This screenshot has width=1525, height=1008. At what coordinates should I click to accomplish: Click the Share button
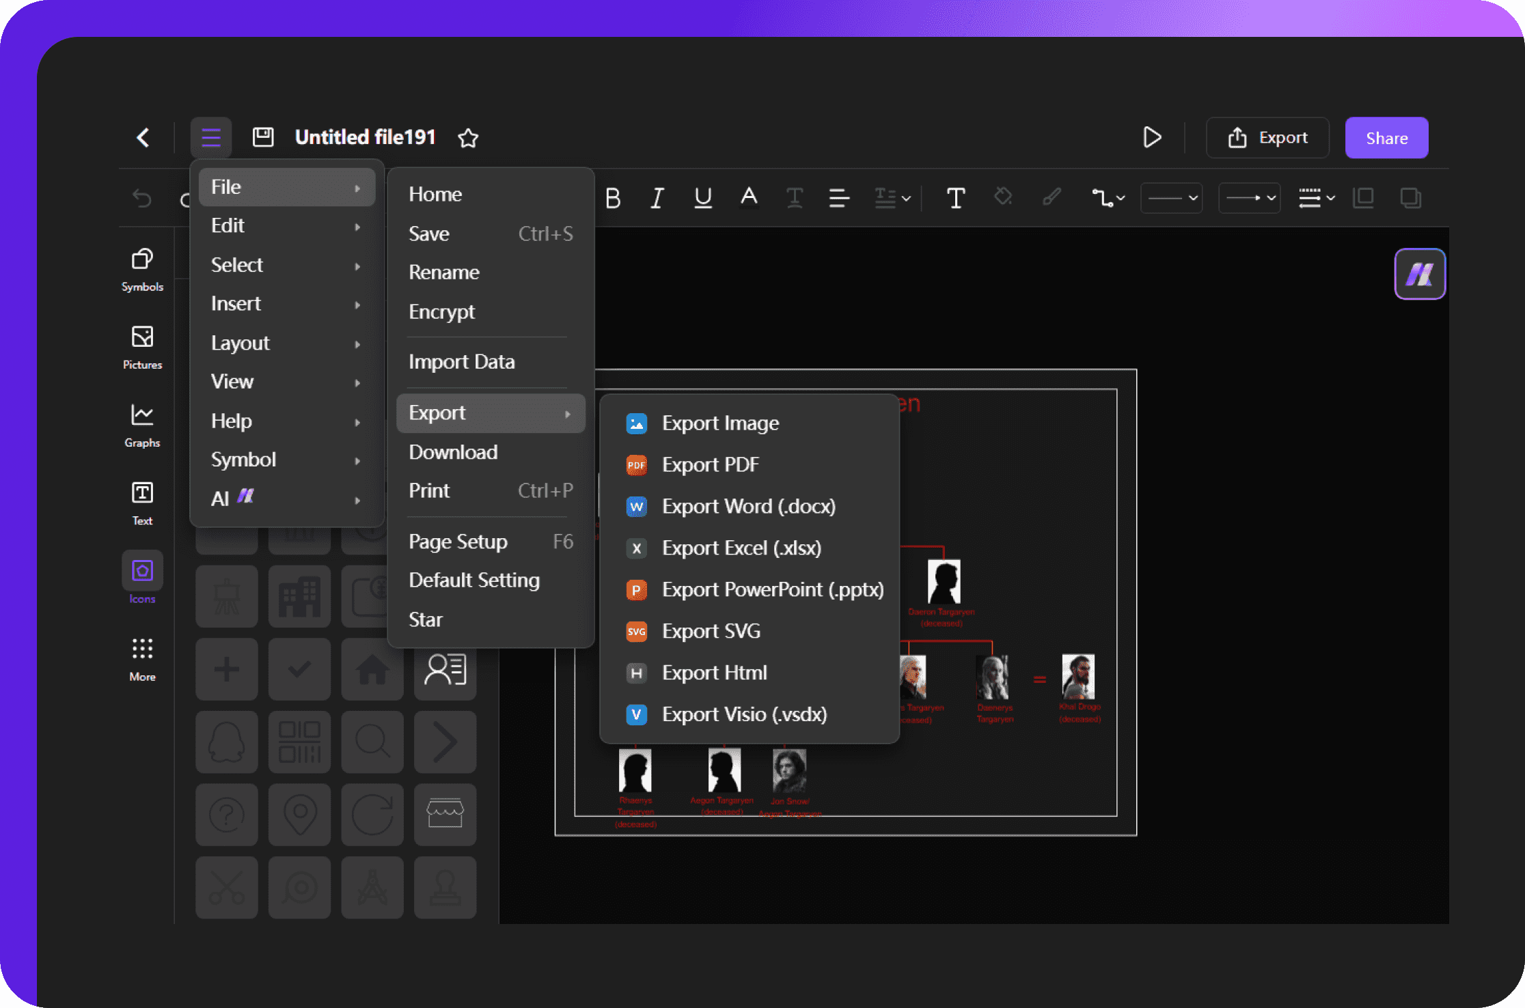coord(1386,137)
